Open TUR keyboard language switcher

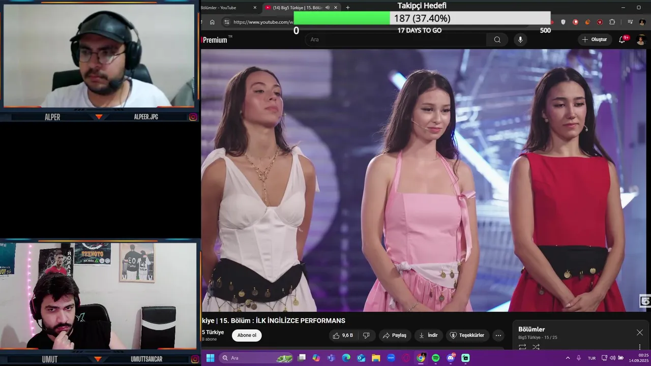click(591, 358)
